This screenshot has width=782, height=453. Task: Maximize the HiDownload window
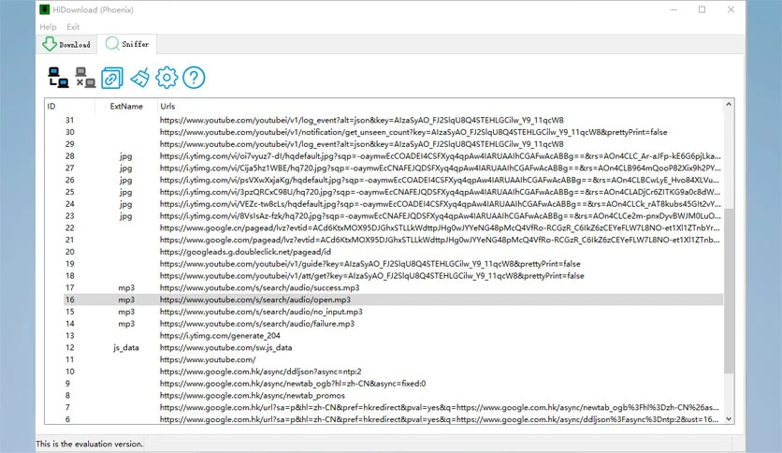click(x=702, y=9)
